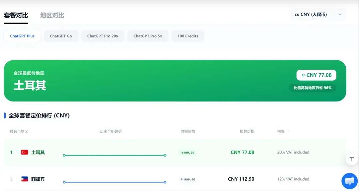Click the ₺499,99 original price tag
The width and height of the screenshot is (359, 191).
tap(188, 153)
